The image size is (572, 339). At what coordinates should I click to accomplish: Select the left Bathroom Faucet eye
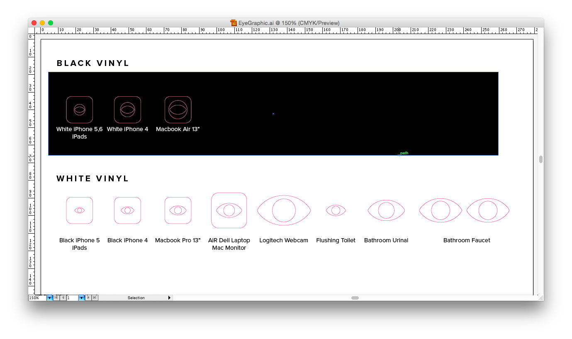pos(441,210)
